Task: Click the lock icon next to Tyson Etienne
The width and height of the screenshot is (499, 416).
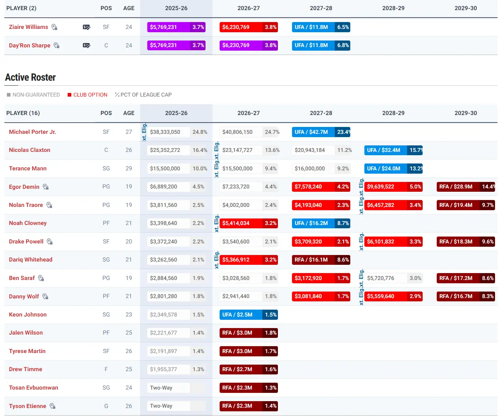Action: tap(52, 406)
